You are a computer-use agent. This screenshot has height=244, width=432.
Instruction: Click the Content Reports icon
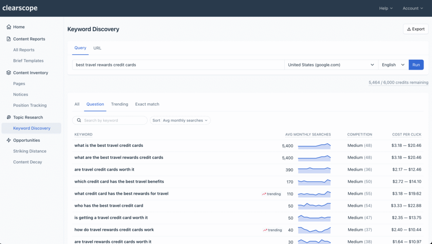8,39
